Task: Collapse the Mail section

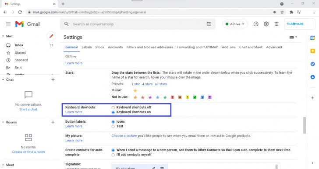Action: coord(3,36)
